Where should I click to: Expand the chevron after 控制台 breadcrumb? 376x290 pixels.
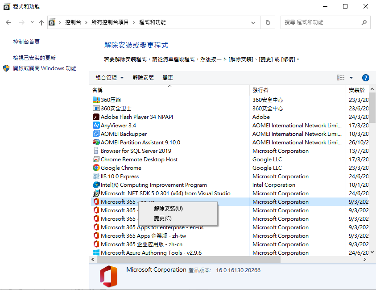[x=86, y=23]
